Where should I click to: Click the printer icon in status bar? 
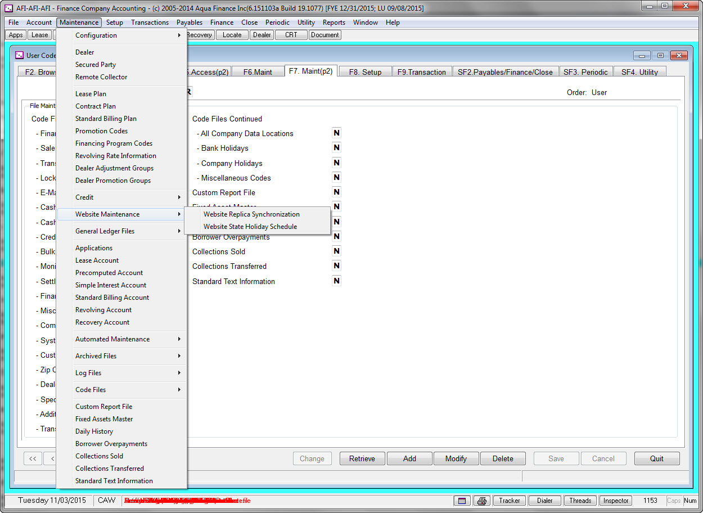click(481, 501)
